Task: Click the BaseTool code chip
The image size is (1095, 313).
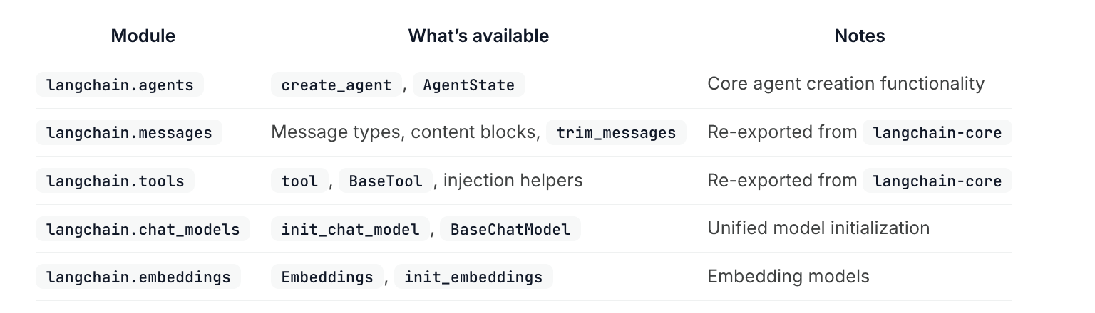Action: (x=386, y=181)
